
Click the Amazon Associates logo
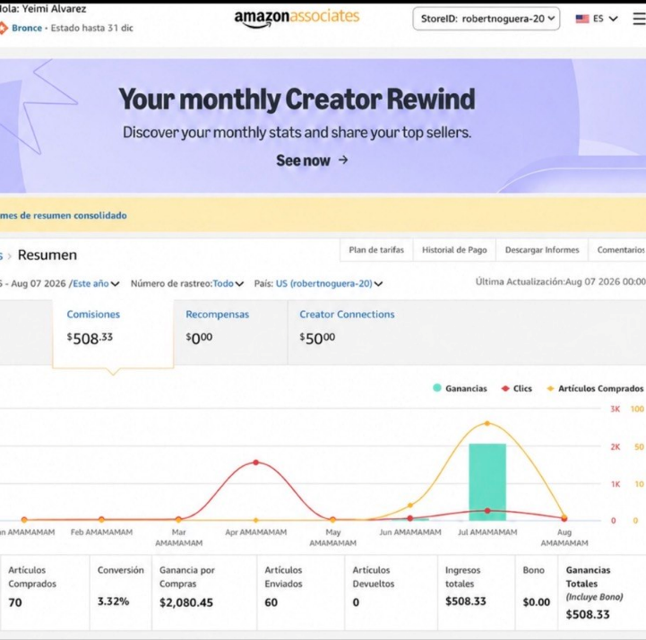pyautogui.click(x=297, y=18)
